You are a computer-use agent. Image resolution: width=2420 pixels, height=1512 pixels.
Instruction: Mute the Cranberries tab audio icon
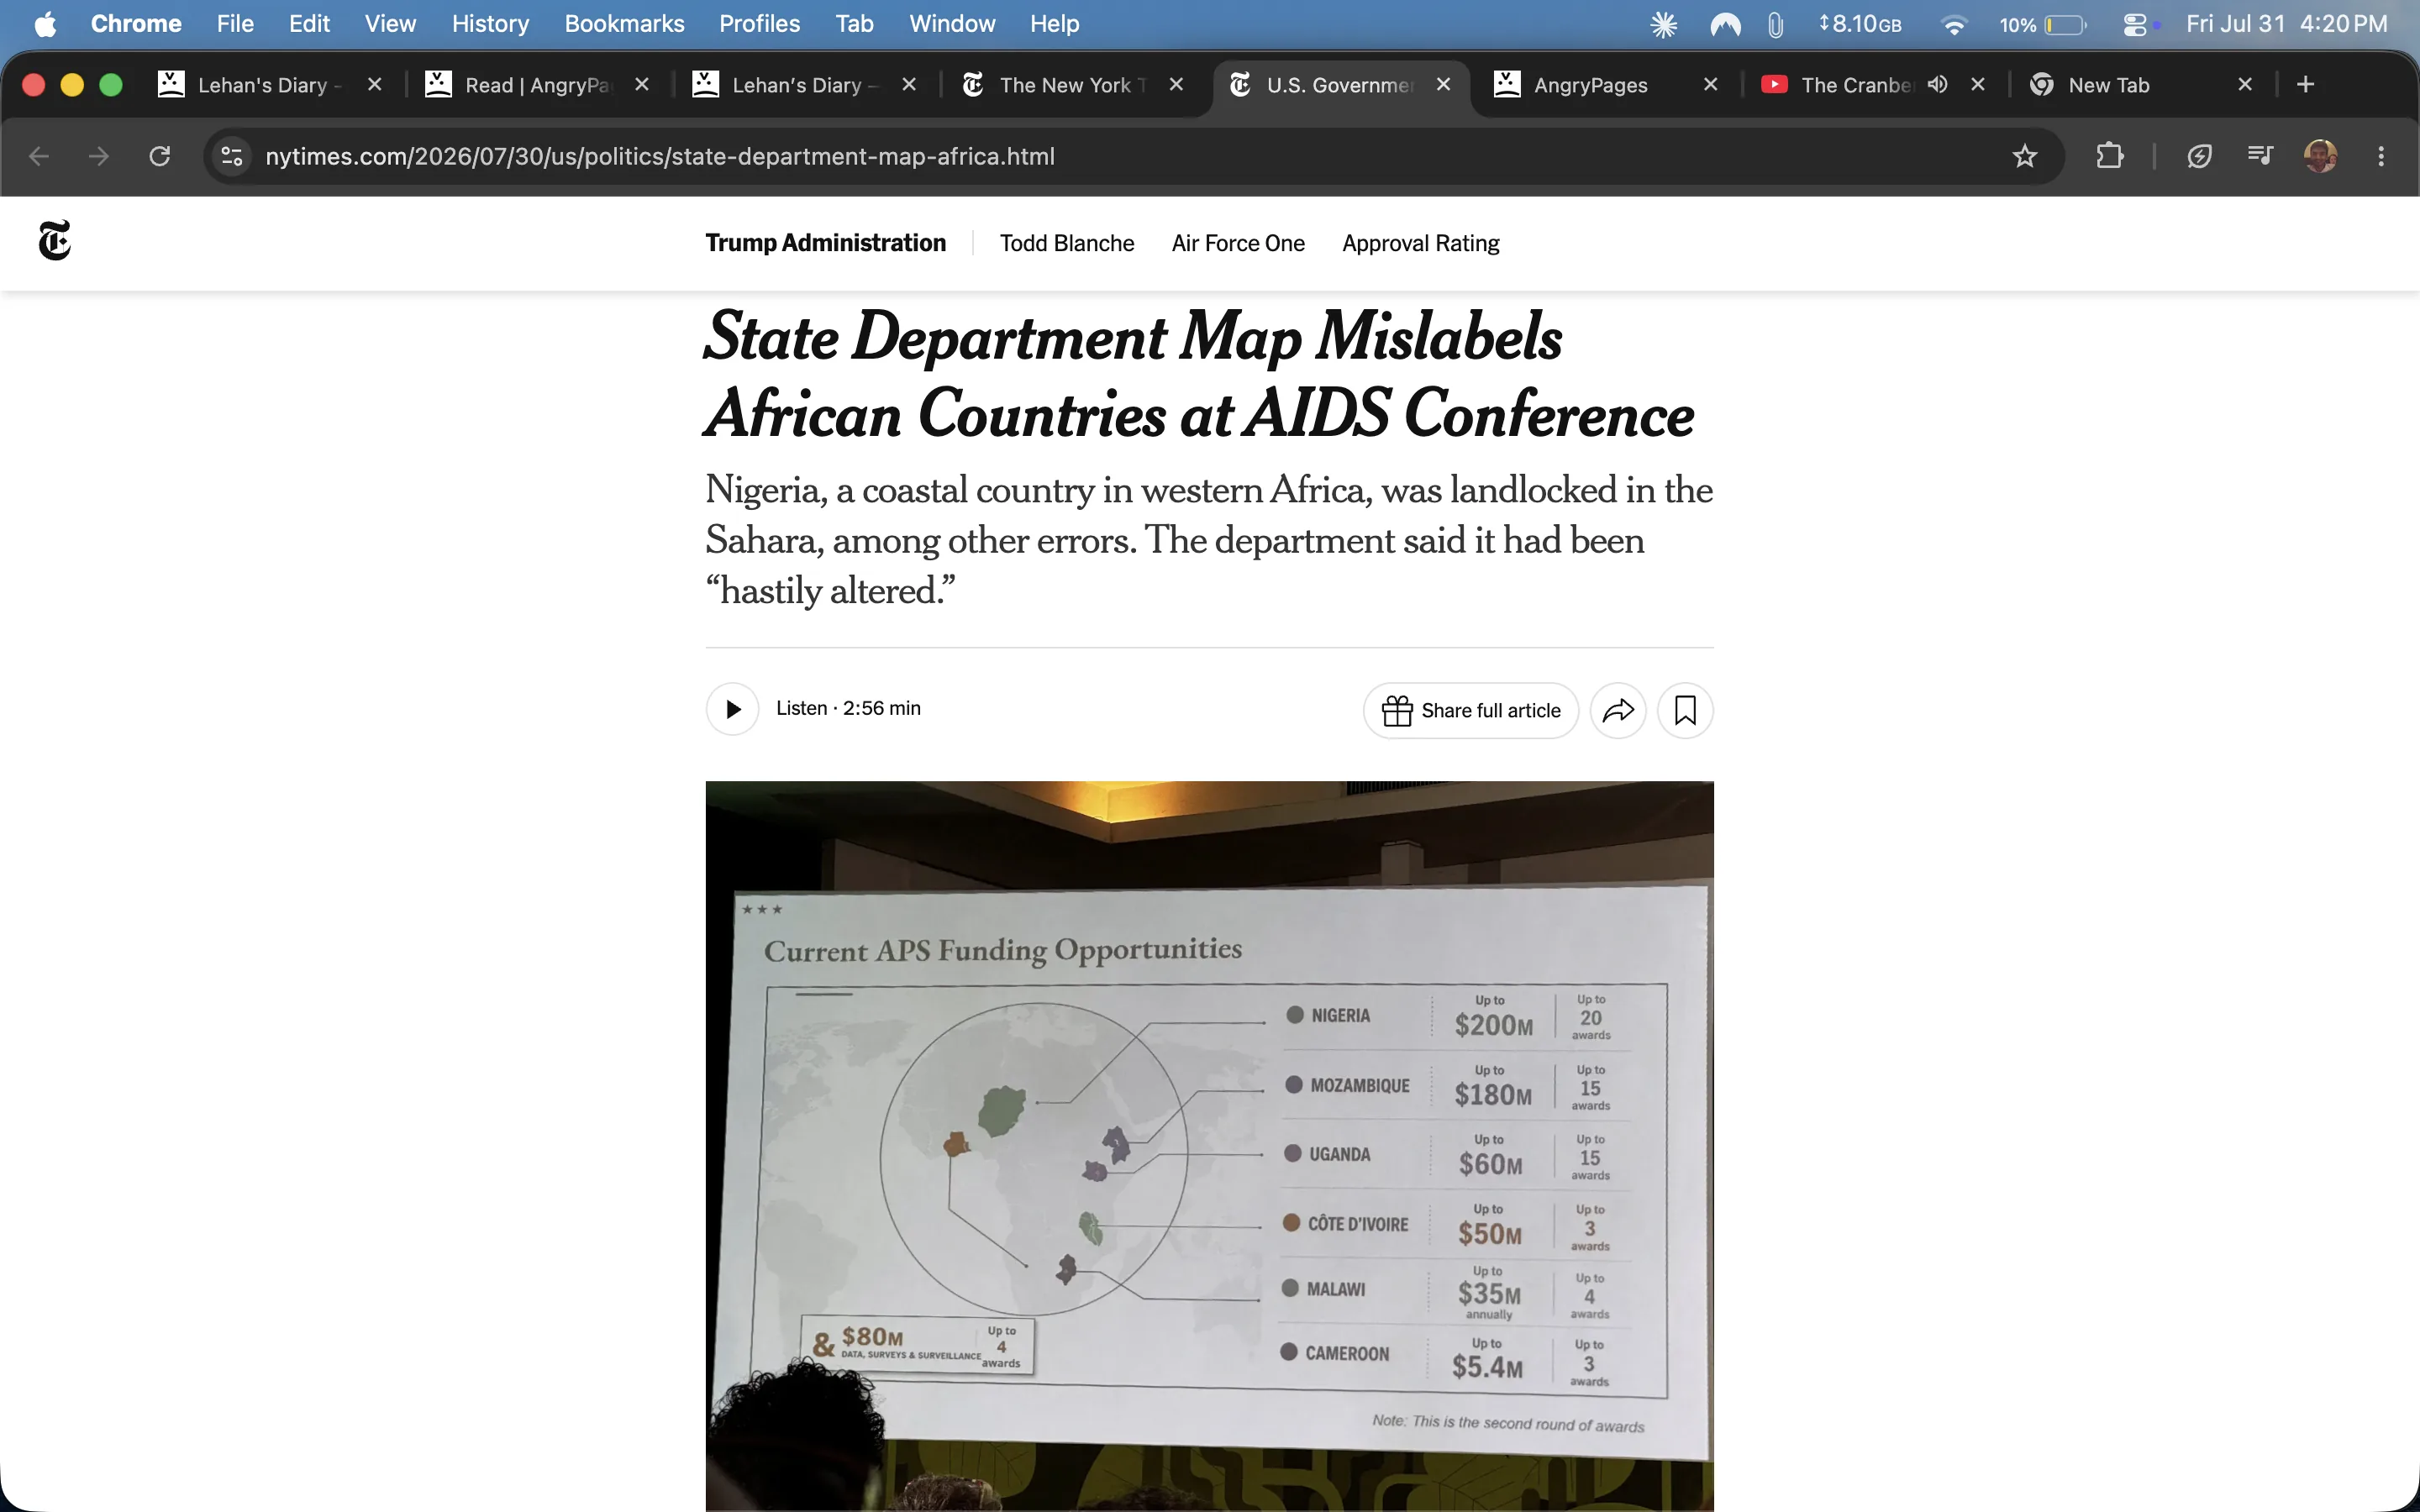coord(1937,85)
